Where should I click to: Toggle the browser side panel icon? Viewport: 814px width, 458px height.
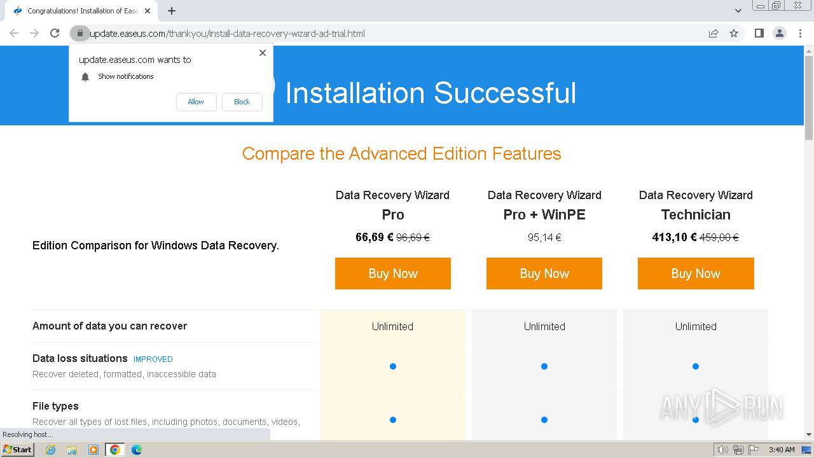tap(759, 34)
